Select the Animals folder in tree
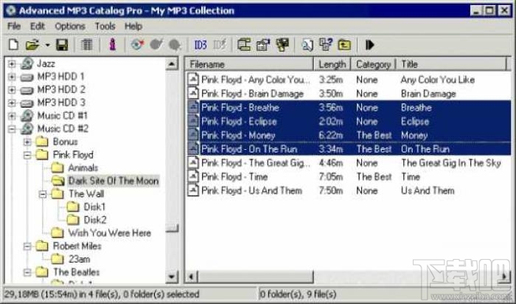Viewport: 516px width, 304px height. pyautogui.click(x=83, y=167)
